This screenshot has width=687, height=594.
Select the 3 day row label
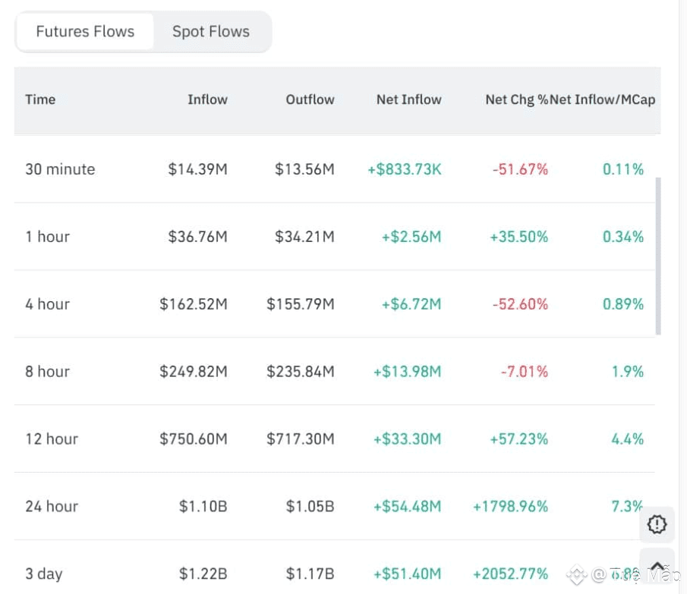click(44, 574)
